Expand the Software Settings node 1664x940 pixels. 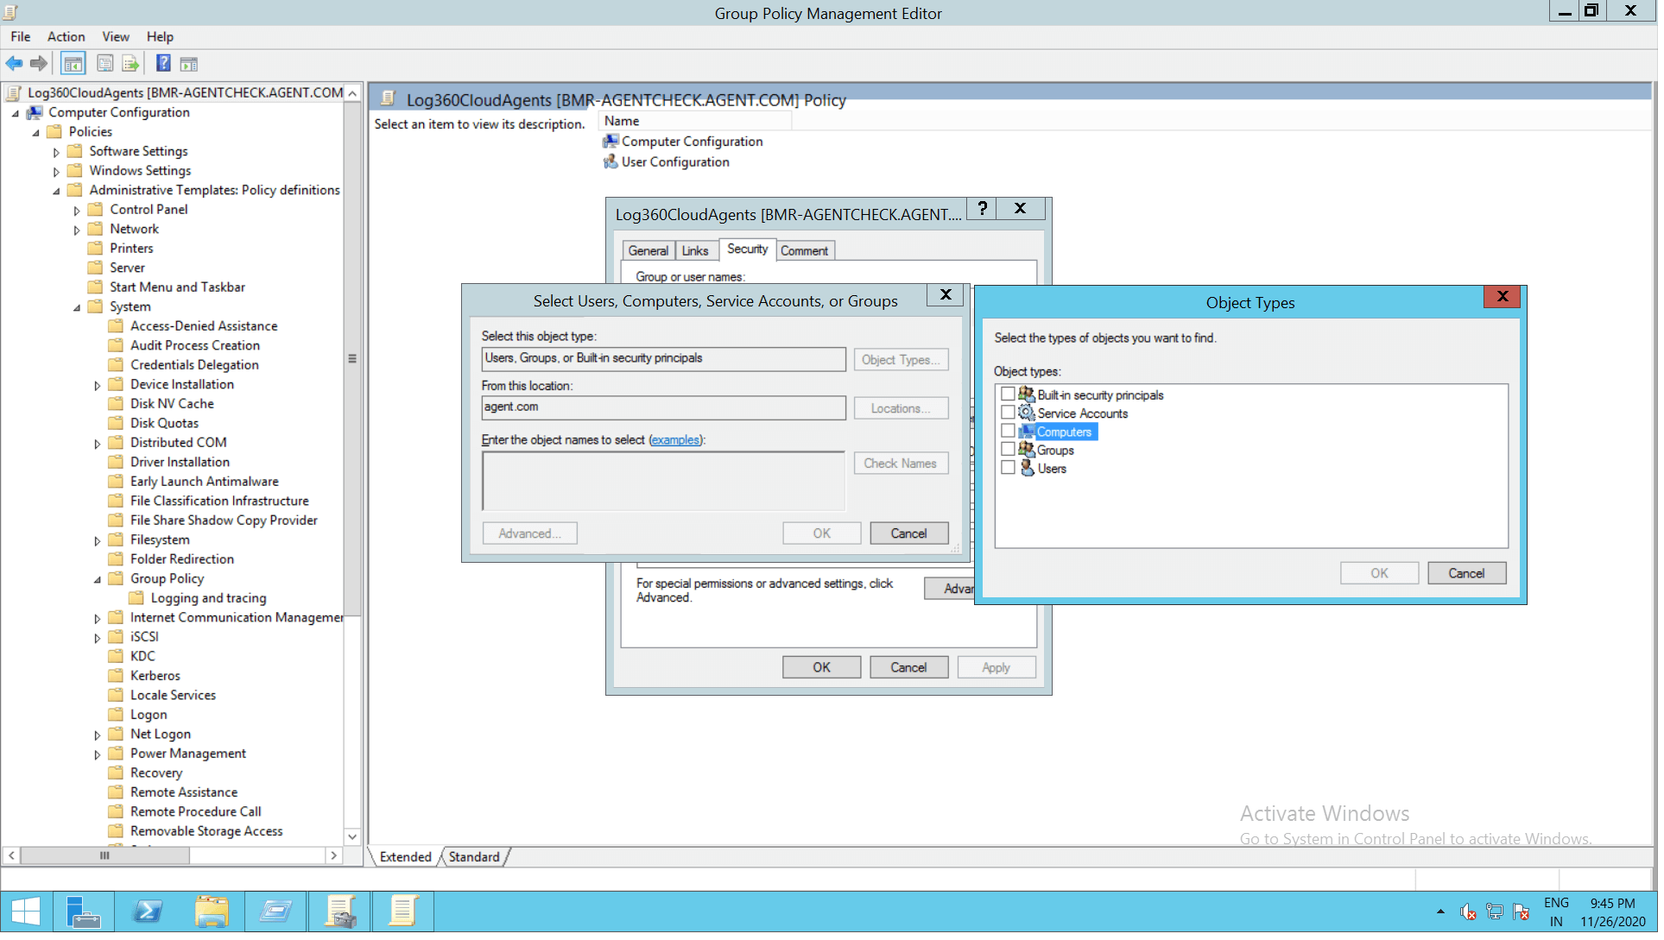(56, 153)
